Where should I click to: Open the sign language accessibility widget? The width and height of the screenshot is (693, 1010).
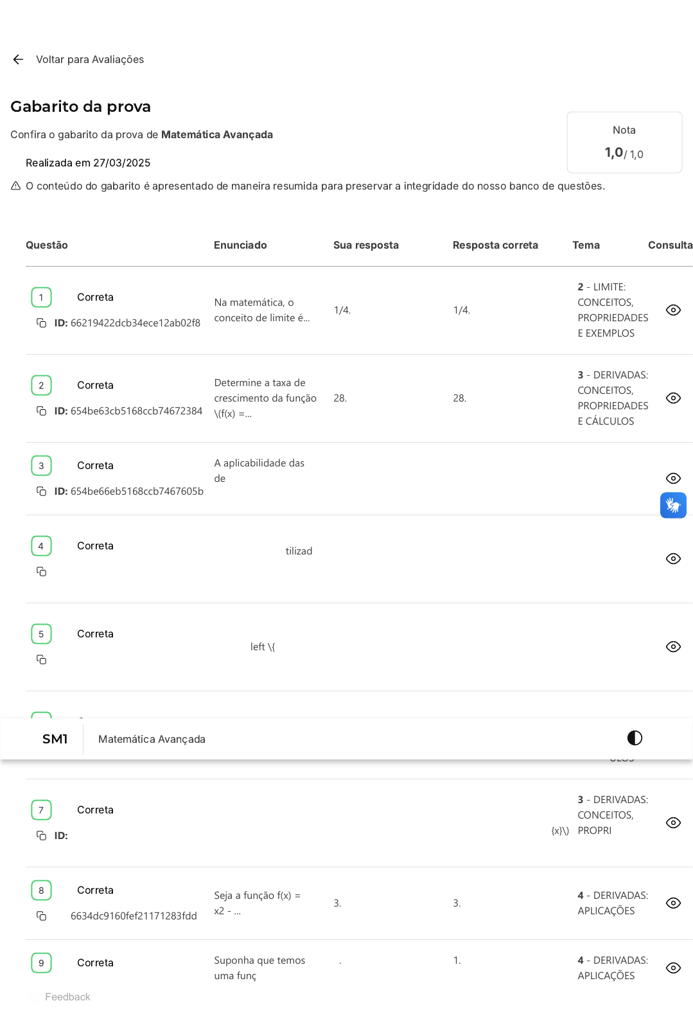[x=673, y=506]
